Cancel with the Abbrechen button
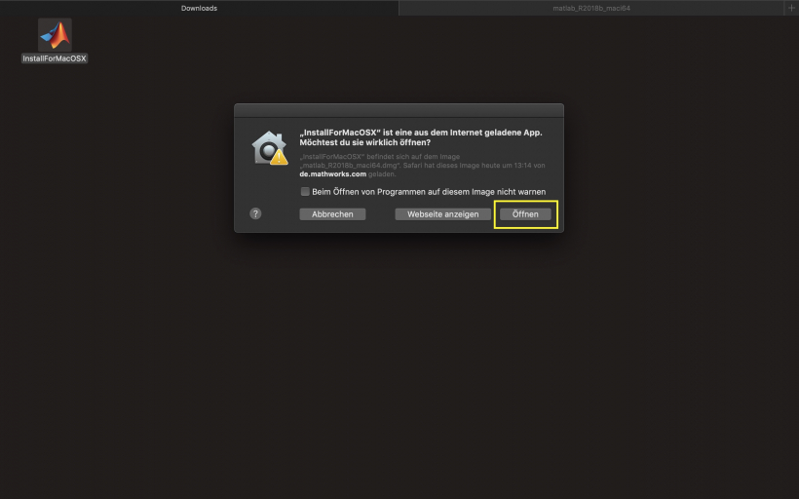The width and height of the screenshot is (799, 499). (x=332, y=214)
